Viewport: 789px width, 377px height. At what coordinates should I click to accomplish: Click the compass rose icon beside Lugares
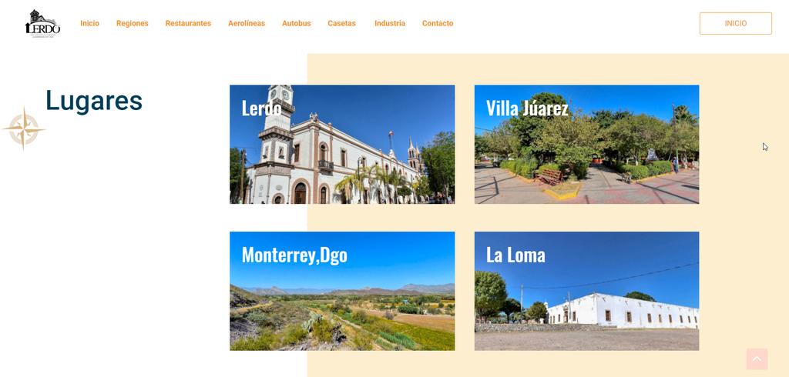[x=24, y=128]
